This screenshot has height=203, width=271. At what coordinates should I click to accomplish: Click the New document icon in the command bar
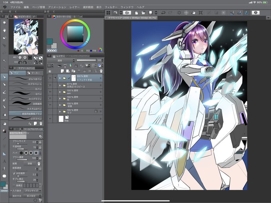point(136,13)
